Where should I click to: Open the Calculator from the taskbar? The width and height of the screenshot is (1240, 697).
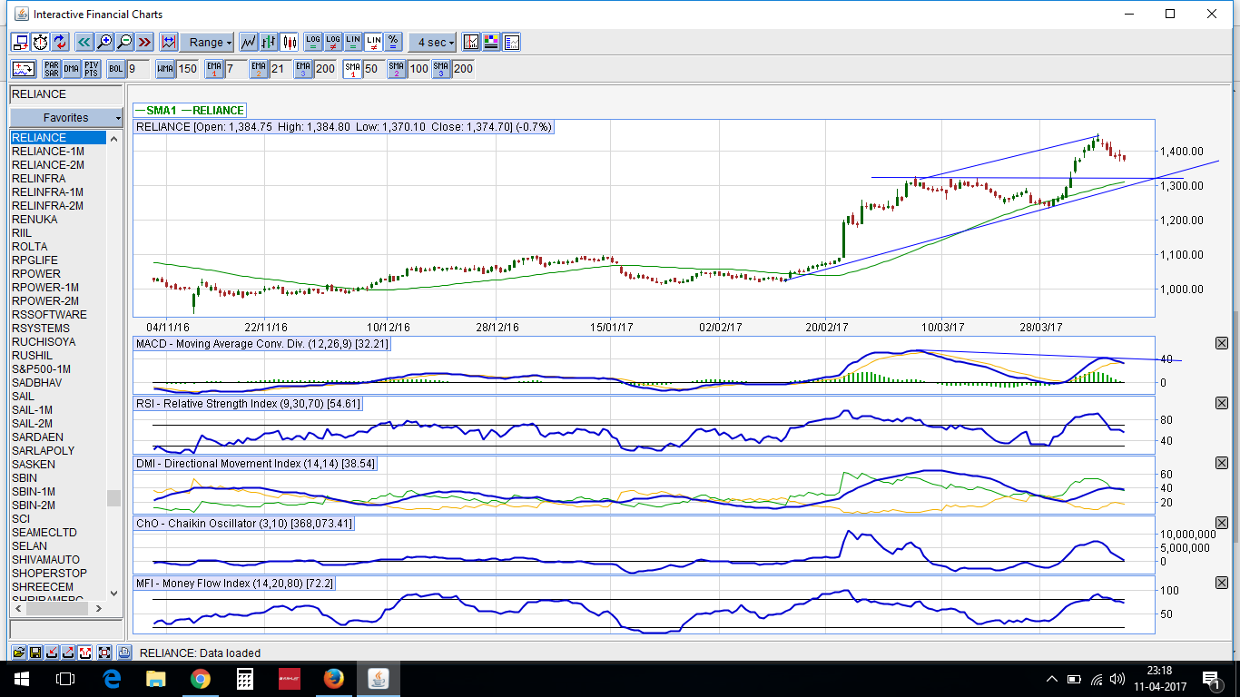[x=244, y=678]
